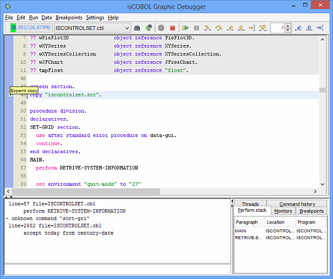Increase the step count spinner value
This screenshot has width=333, height=279.
pos(287,26)
